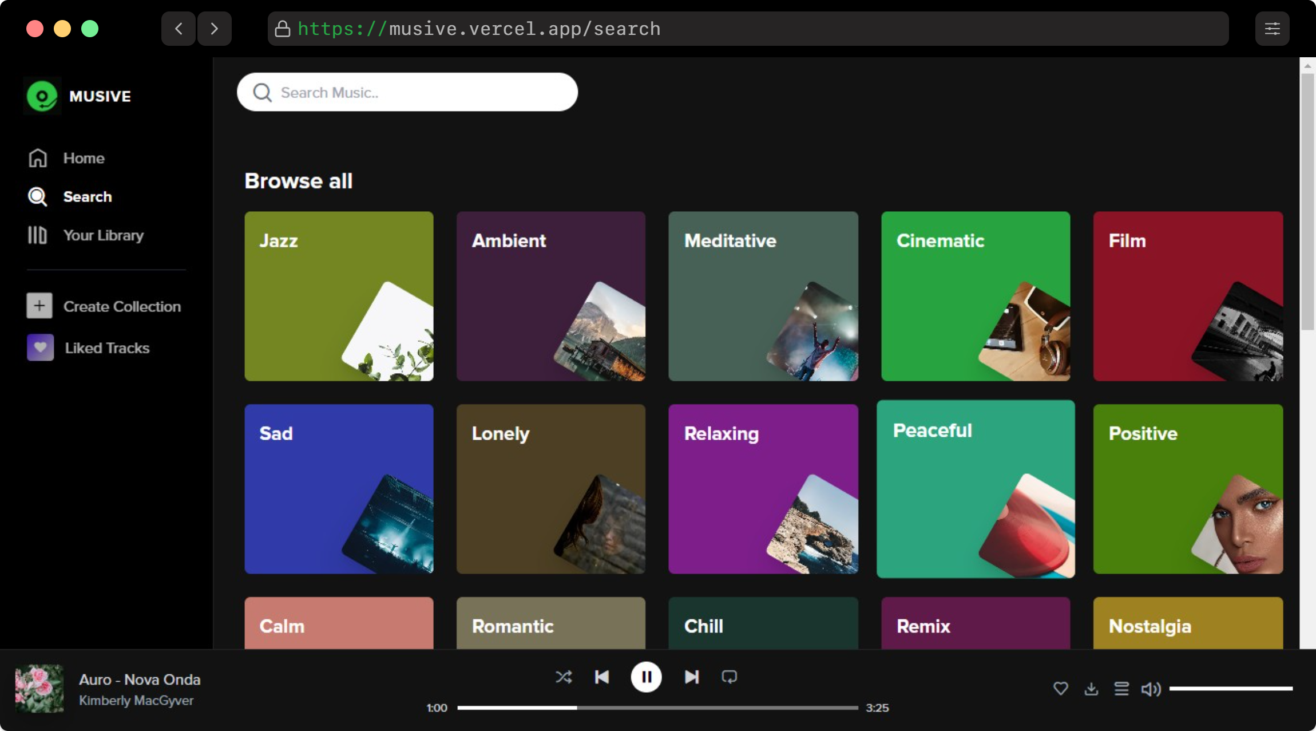1316x731 pixels.
Task: Adjust the volume slider
Action: [x=1230, y=689]
